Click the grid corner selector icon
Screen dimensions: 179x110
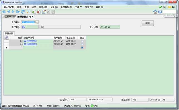pos(6,37)
